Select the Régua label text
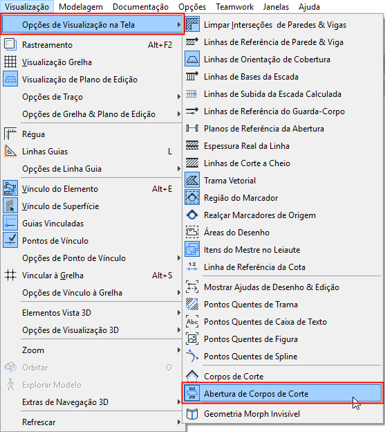 click(x=33, y=134)
